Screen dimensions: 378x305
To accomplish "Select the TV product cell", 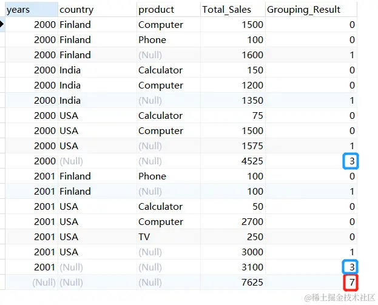I will coord(169,237).
